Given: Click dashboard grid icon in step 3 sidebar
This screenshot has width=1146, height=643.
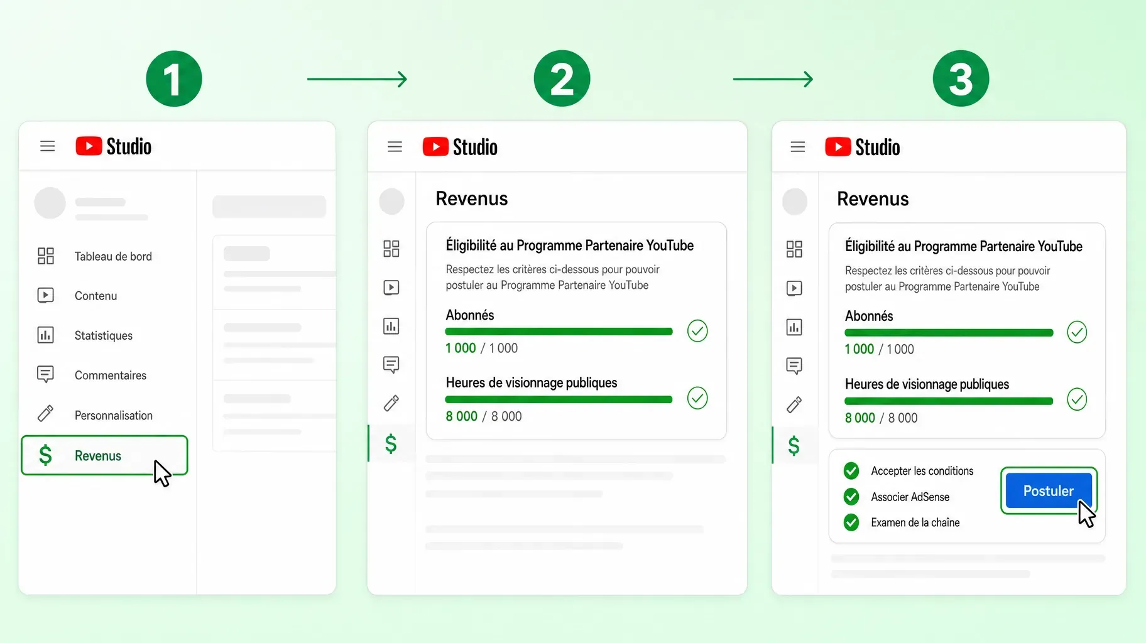Looking at the screenshot, I should pos(794,249).
